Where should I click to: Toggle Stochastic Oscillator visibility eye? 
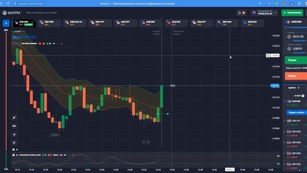pyautogui.click(x=17, y=155)
